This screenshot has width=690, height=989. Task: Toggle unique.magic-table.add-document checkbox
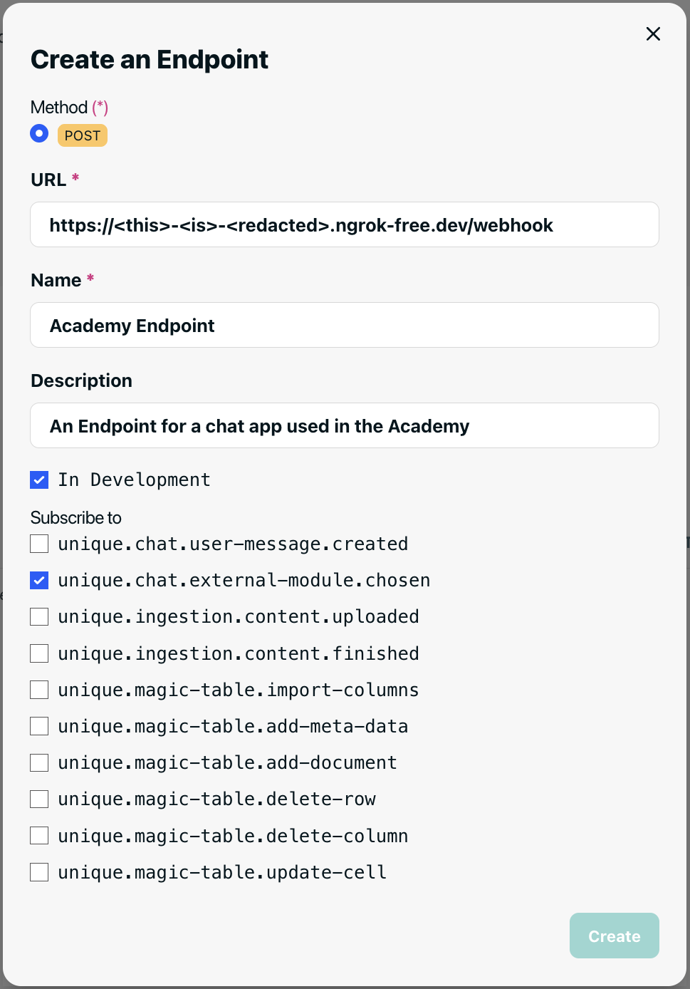click(x=39, y=763)
